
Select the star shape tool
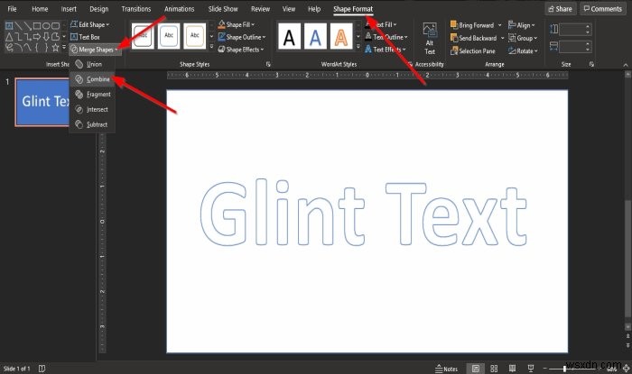55,48
